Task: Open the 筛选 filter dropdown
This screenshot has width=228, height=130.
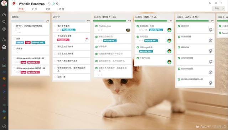Action: coord(218,9)
